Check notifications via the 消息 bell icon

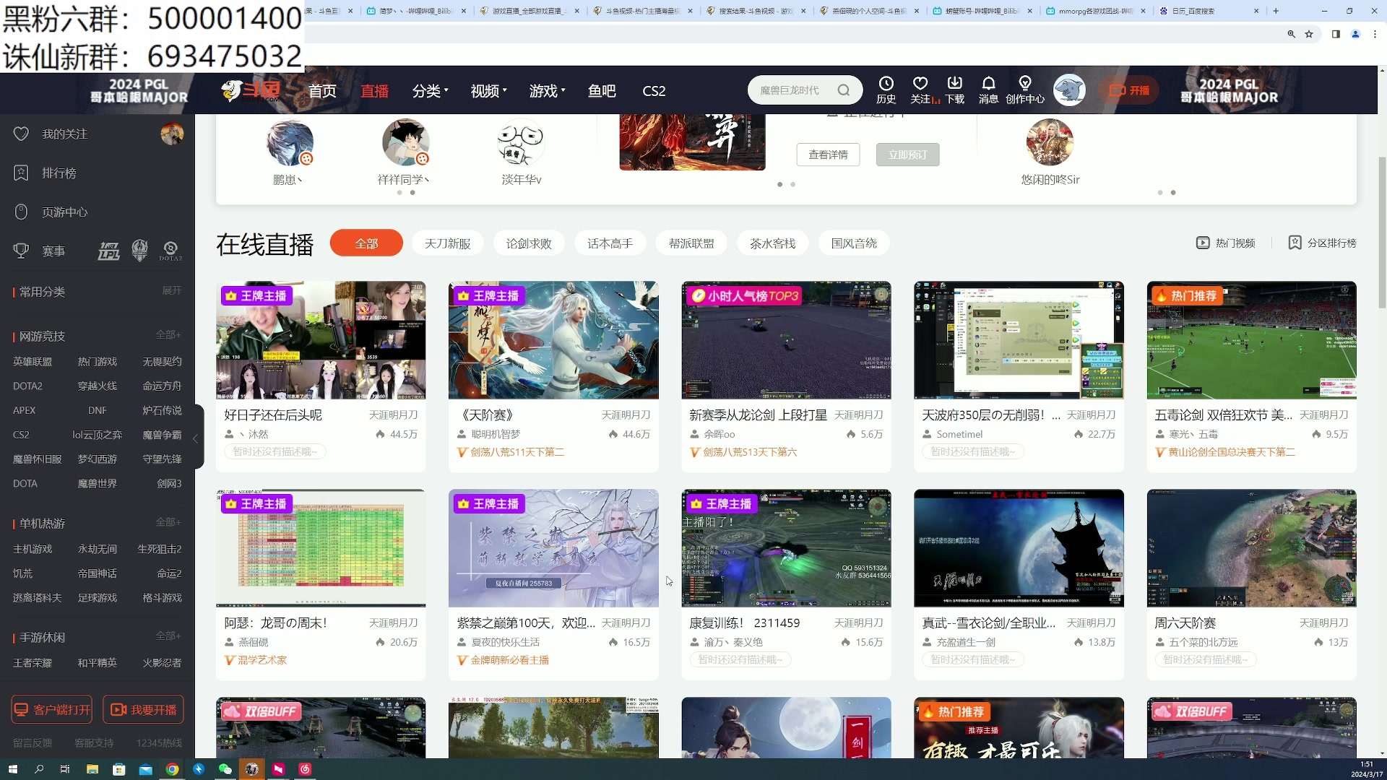(988, 89)
